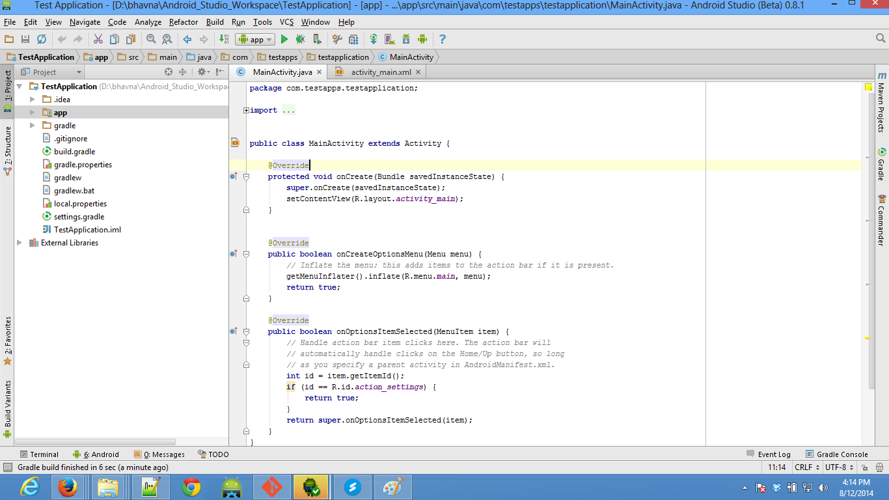The height and width of the screenshot is (500, 889).
Task: Open the Project view selector dropdown
Action: (x=51, y=72)
